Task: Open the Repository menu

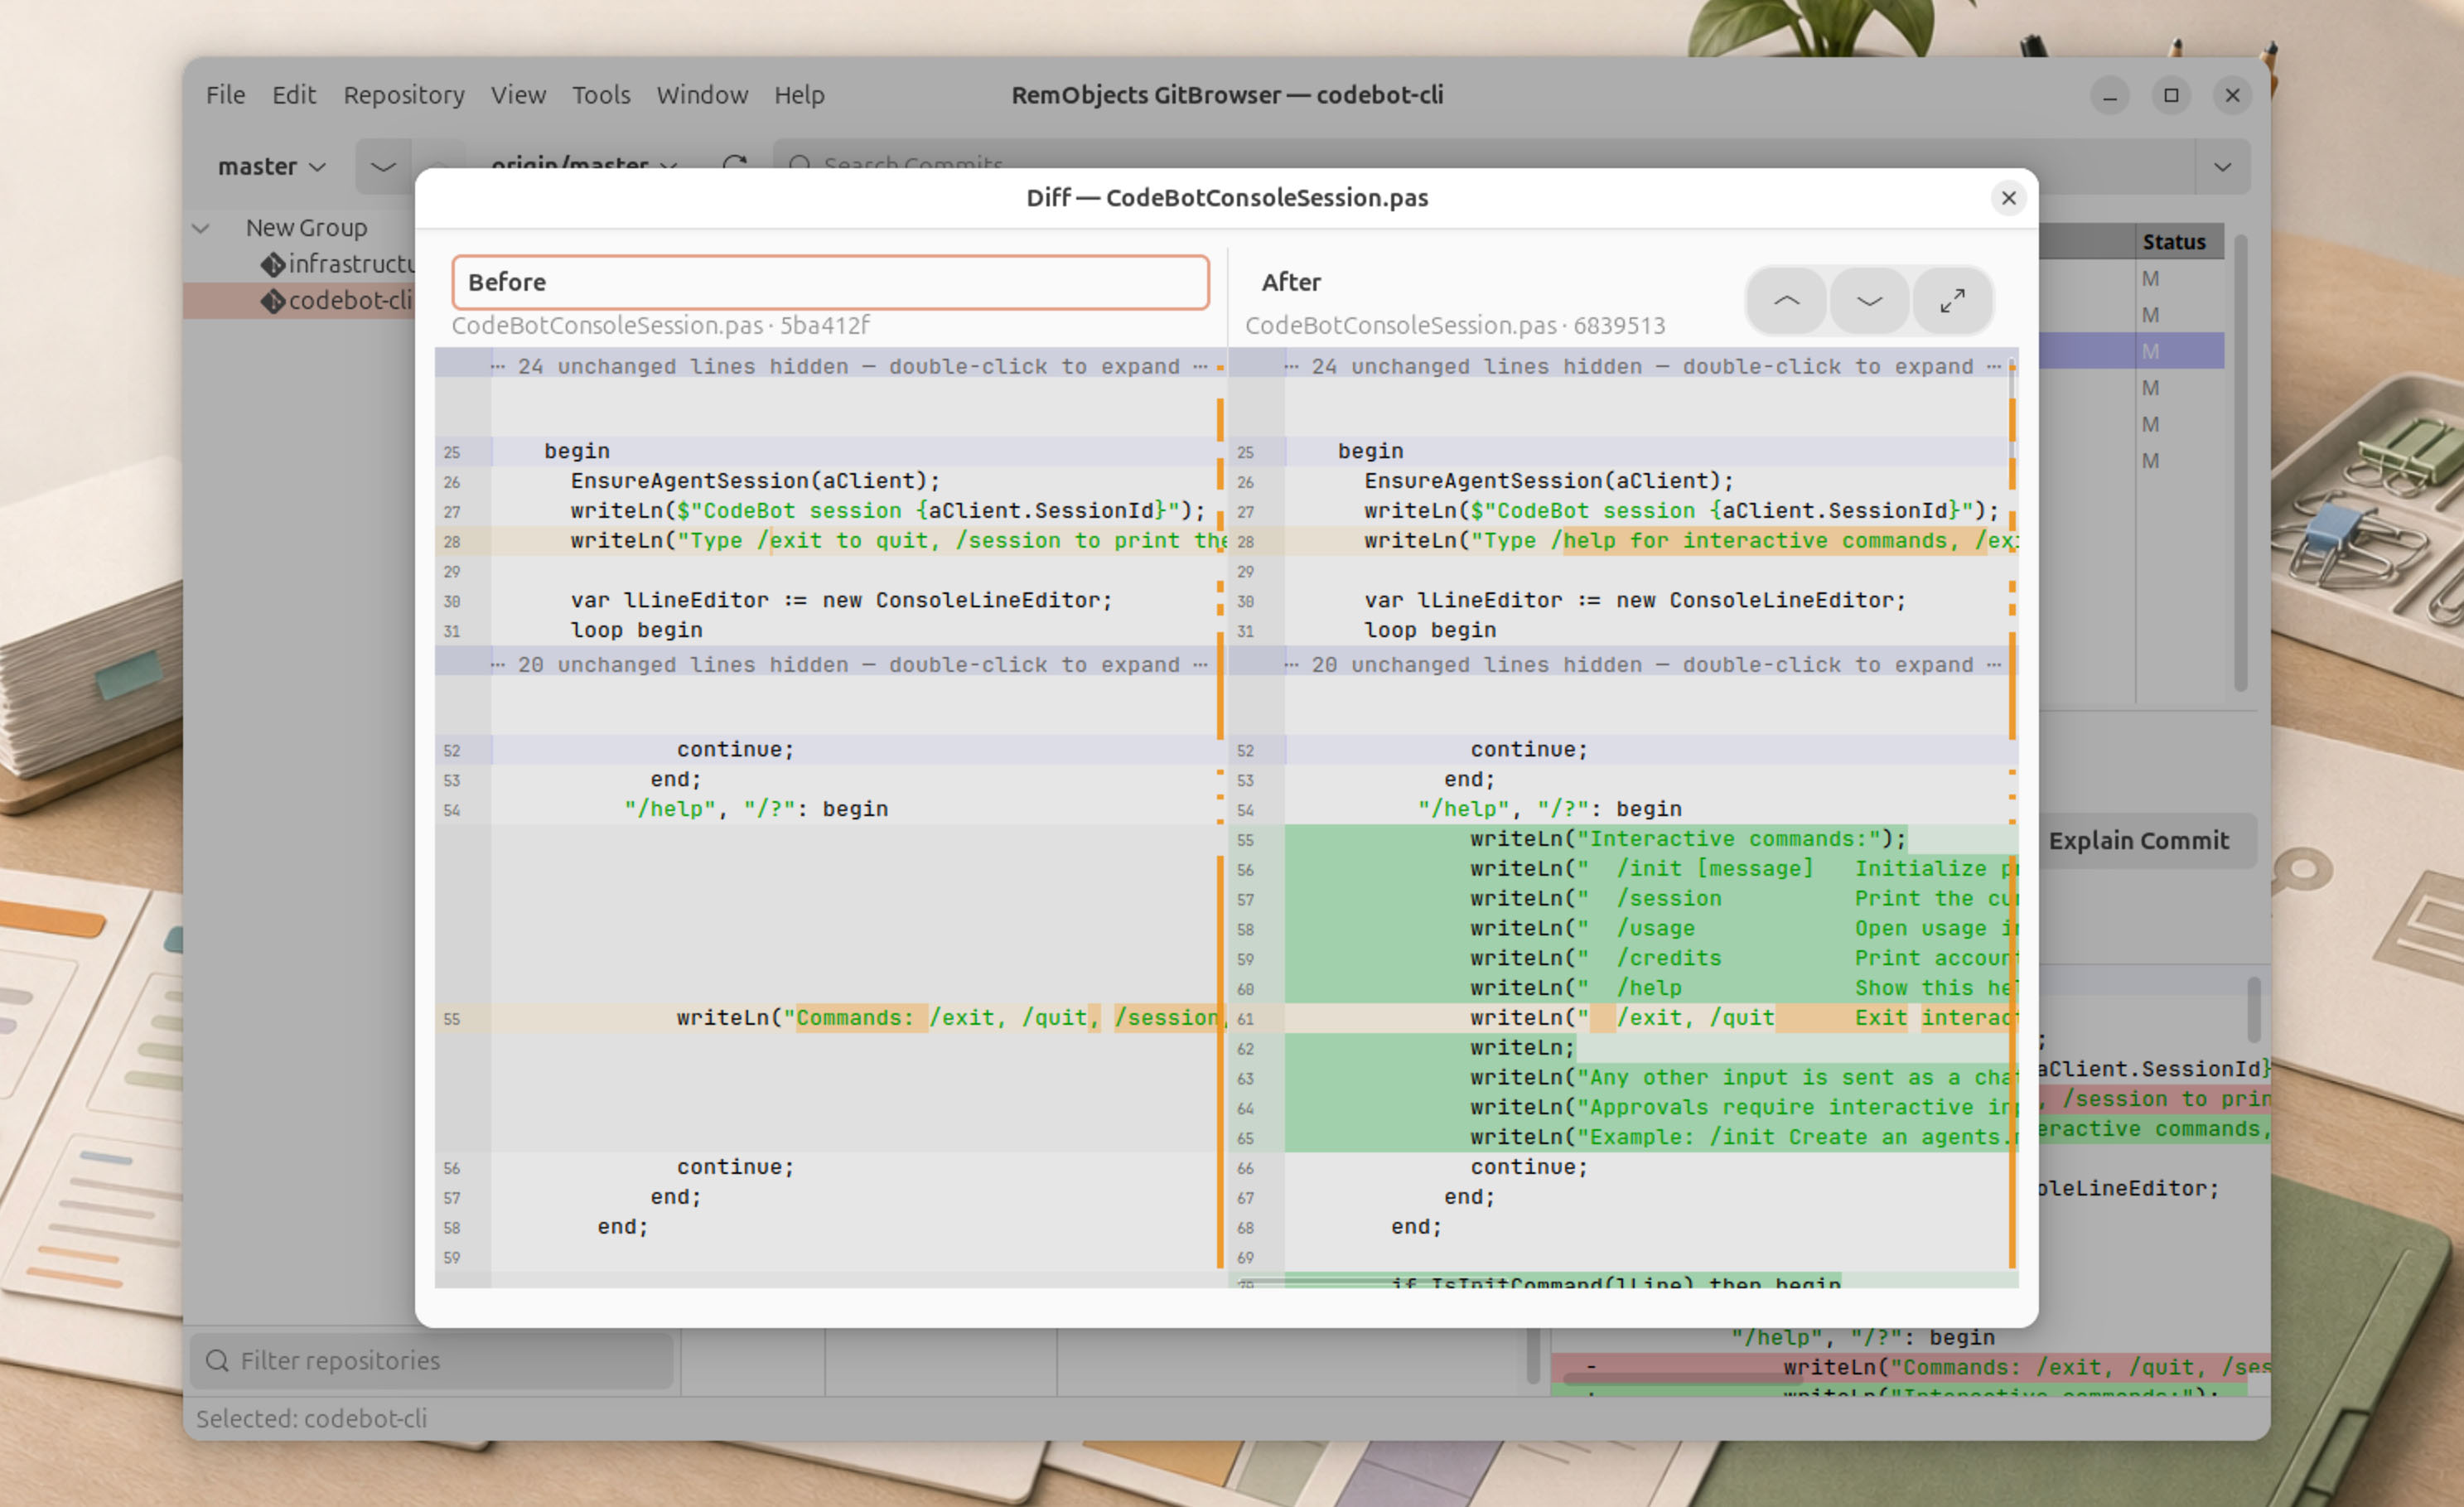Action: click(x=404, y=95)
